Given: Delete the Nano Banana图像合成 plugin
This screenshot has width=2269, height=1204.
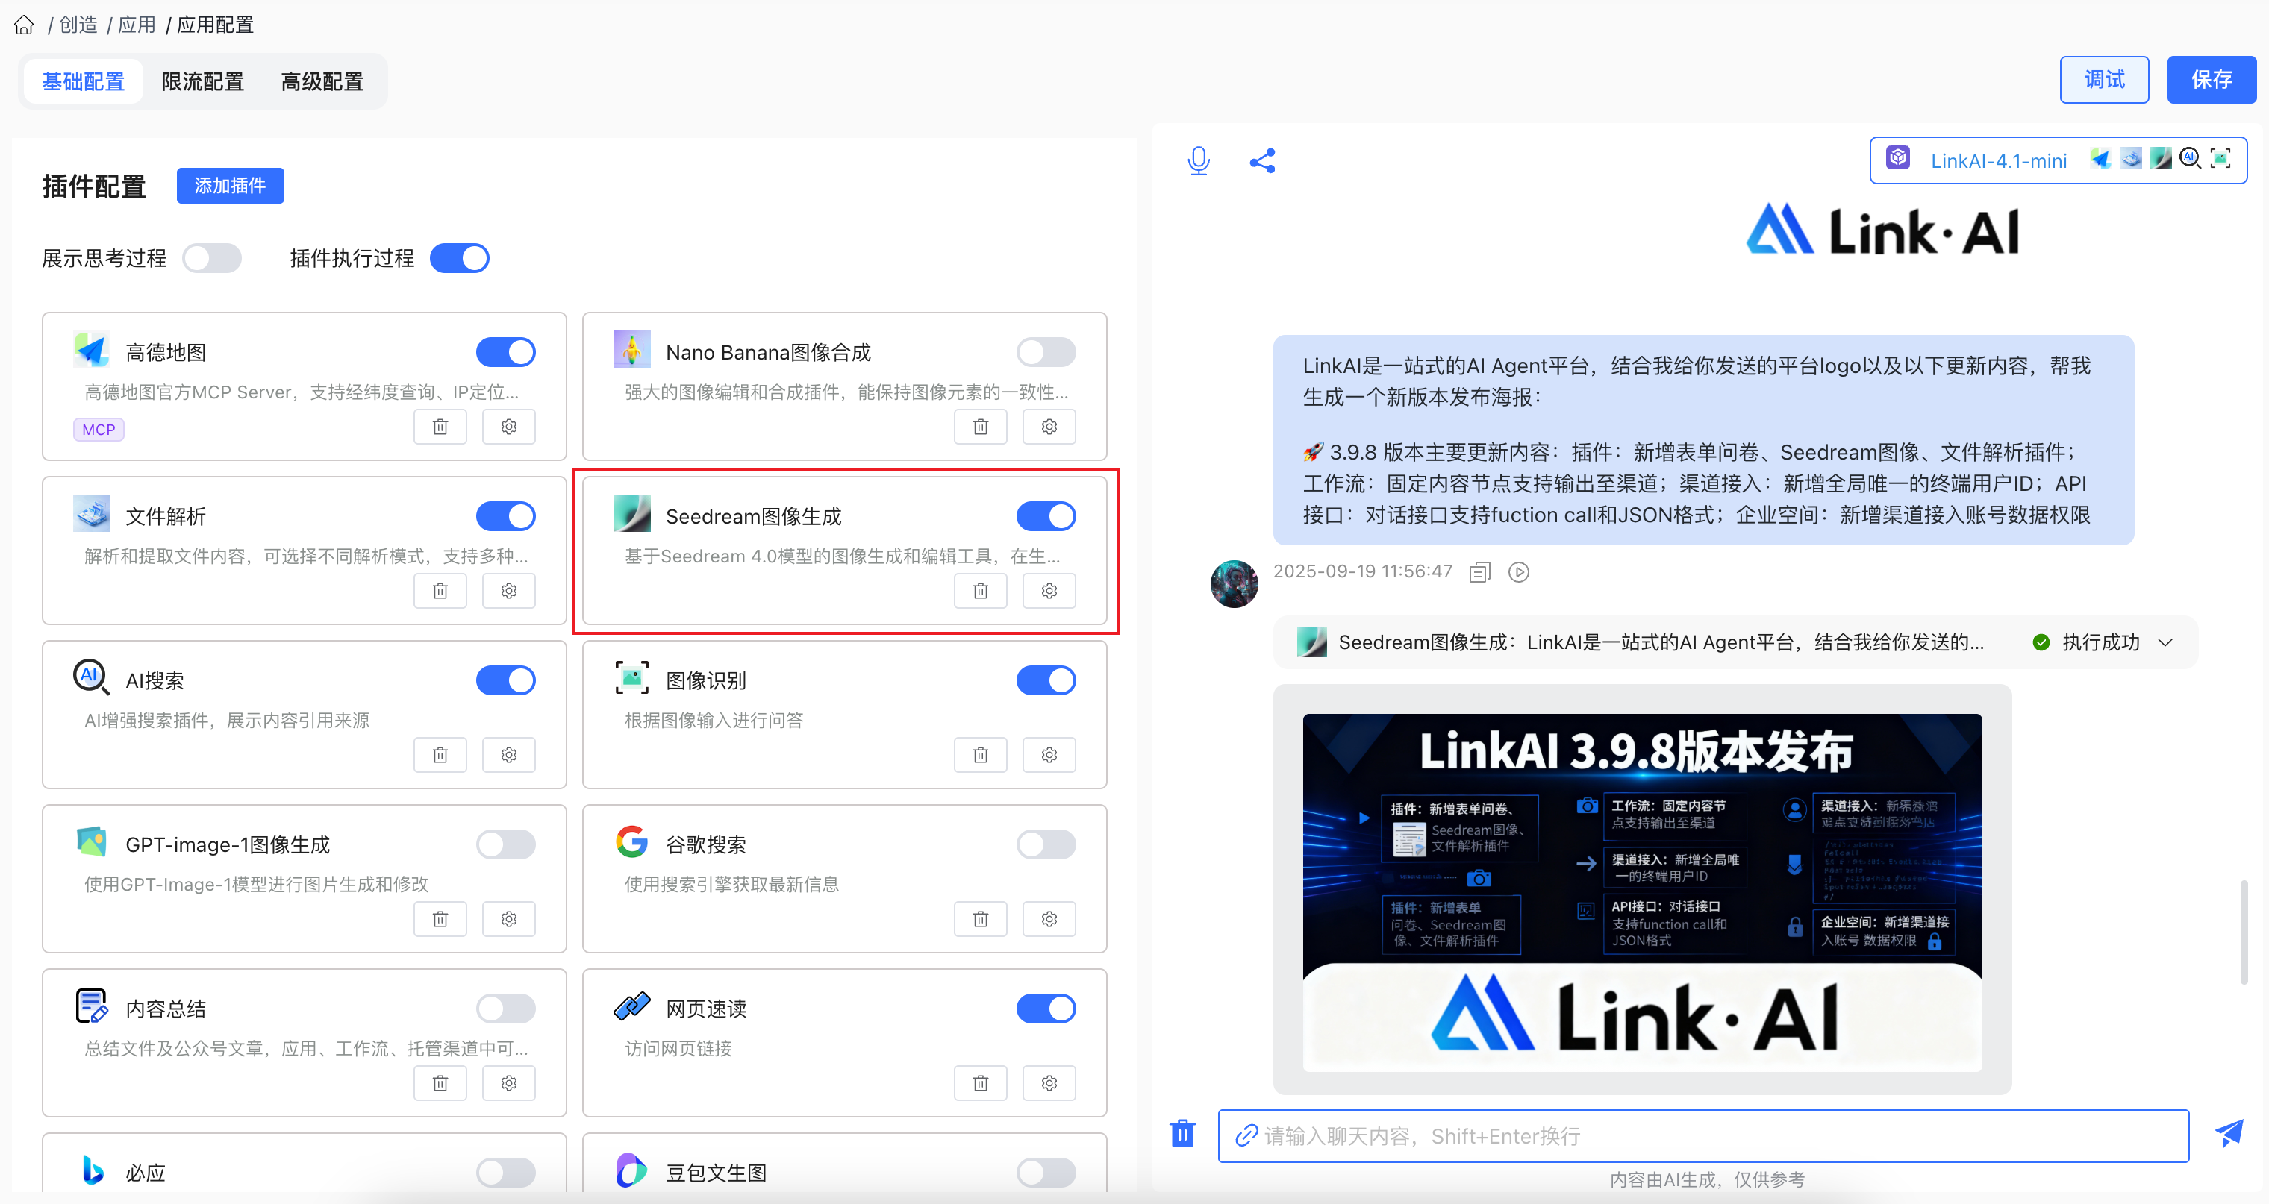Looking at the screenshot, I should tap(980, 427).
